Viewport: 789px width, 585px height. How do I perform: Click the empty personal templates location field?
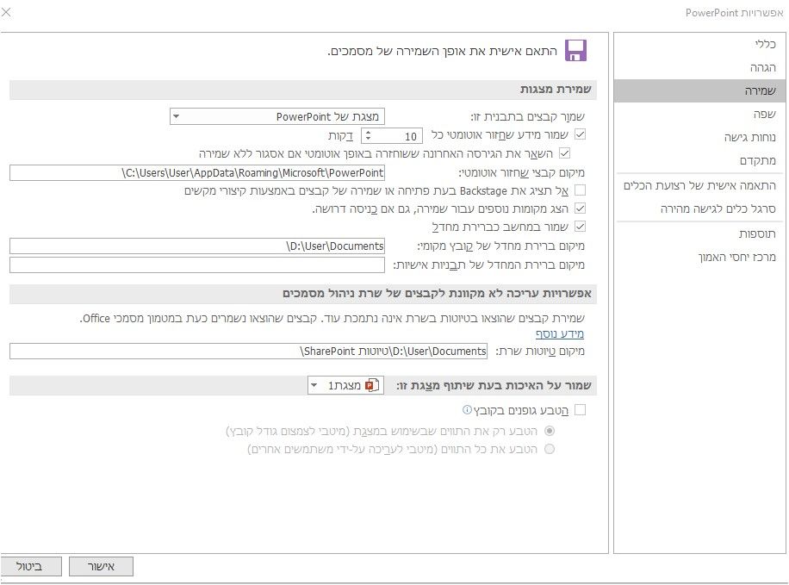(x=196, y=264)
